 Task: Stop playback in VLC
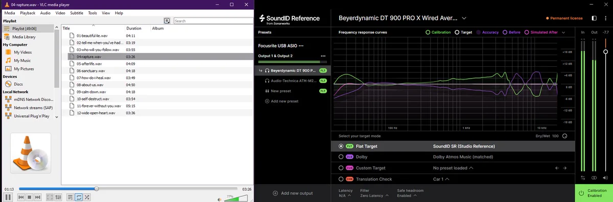(x=30, y=197)
